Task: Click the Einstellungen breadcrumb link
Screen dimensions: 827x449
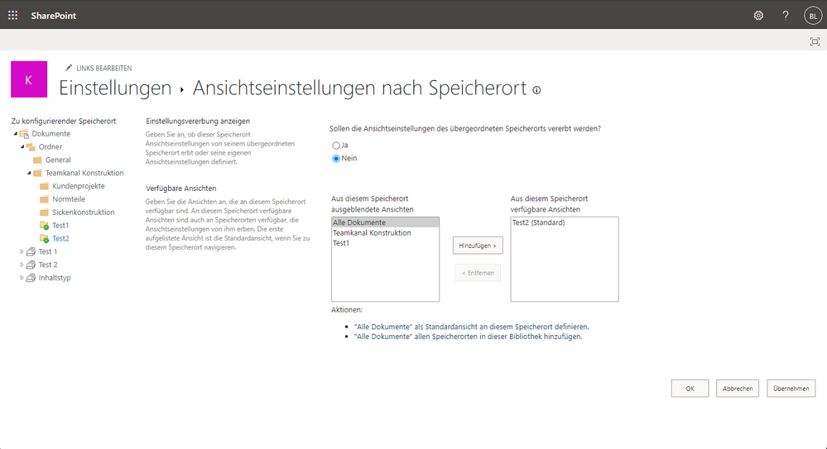Action: (x=115, y=88)
